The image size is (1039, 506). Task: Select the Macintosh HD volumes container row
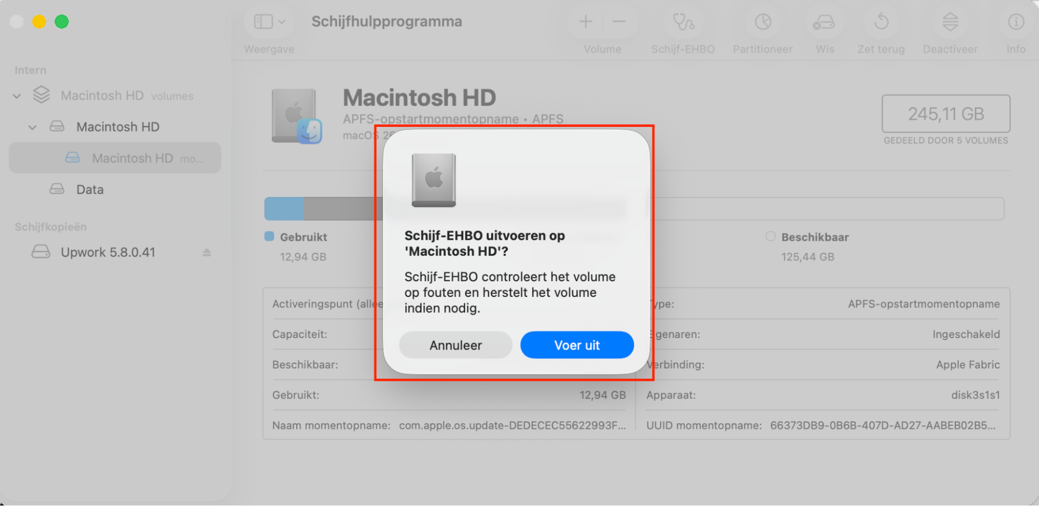(x=115, y=96)
